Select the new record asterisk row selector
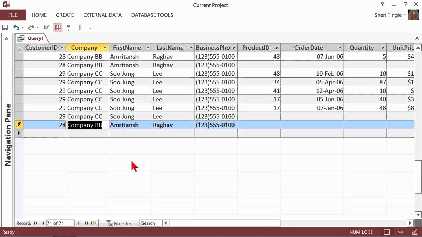The width and height of the screenshot is (422, 237). (x=19, y=133)
